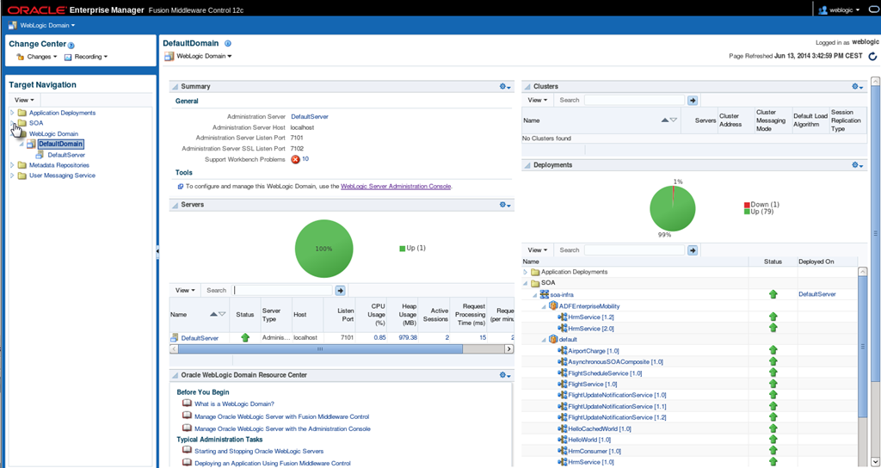
Task: Open Deploying an Application Using Fusion Middleware Control
Action: click(x=273, y=464)
